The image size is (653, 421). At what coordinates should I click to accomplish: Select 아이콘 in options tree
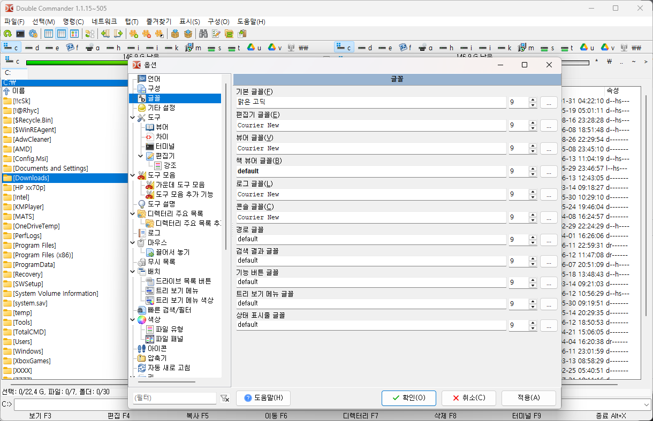(x=156, y=348)
